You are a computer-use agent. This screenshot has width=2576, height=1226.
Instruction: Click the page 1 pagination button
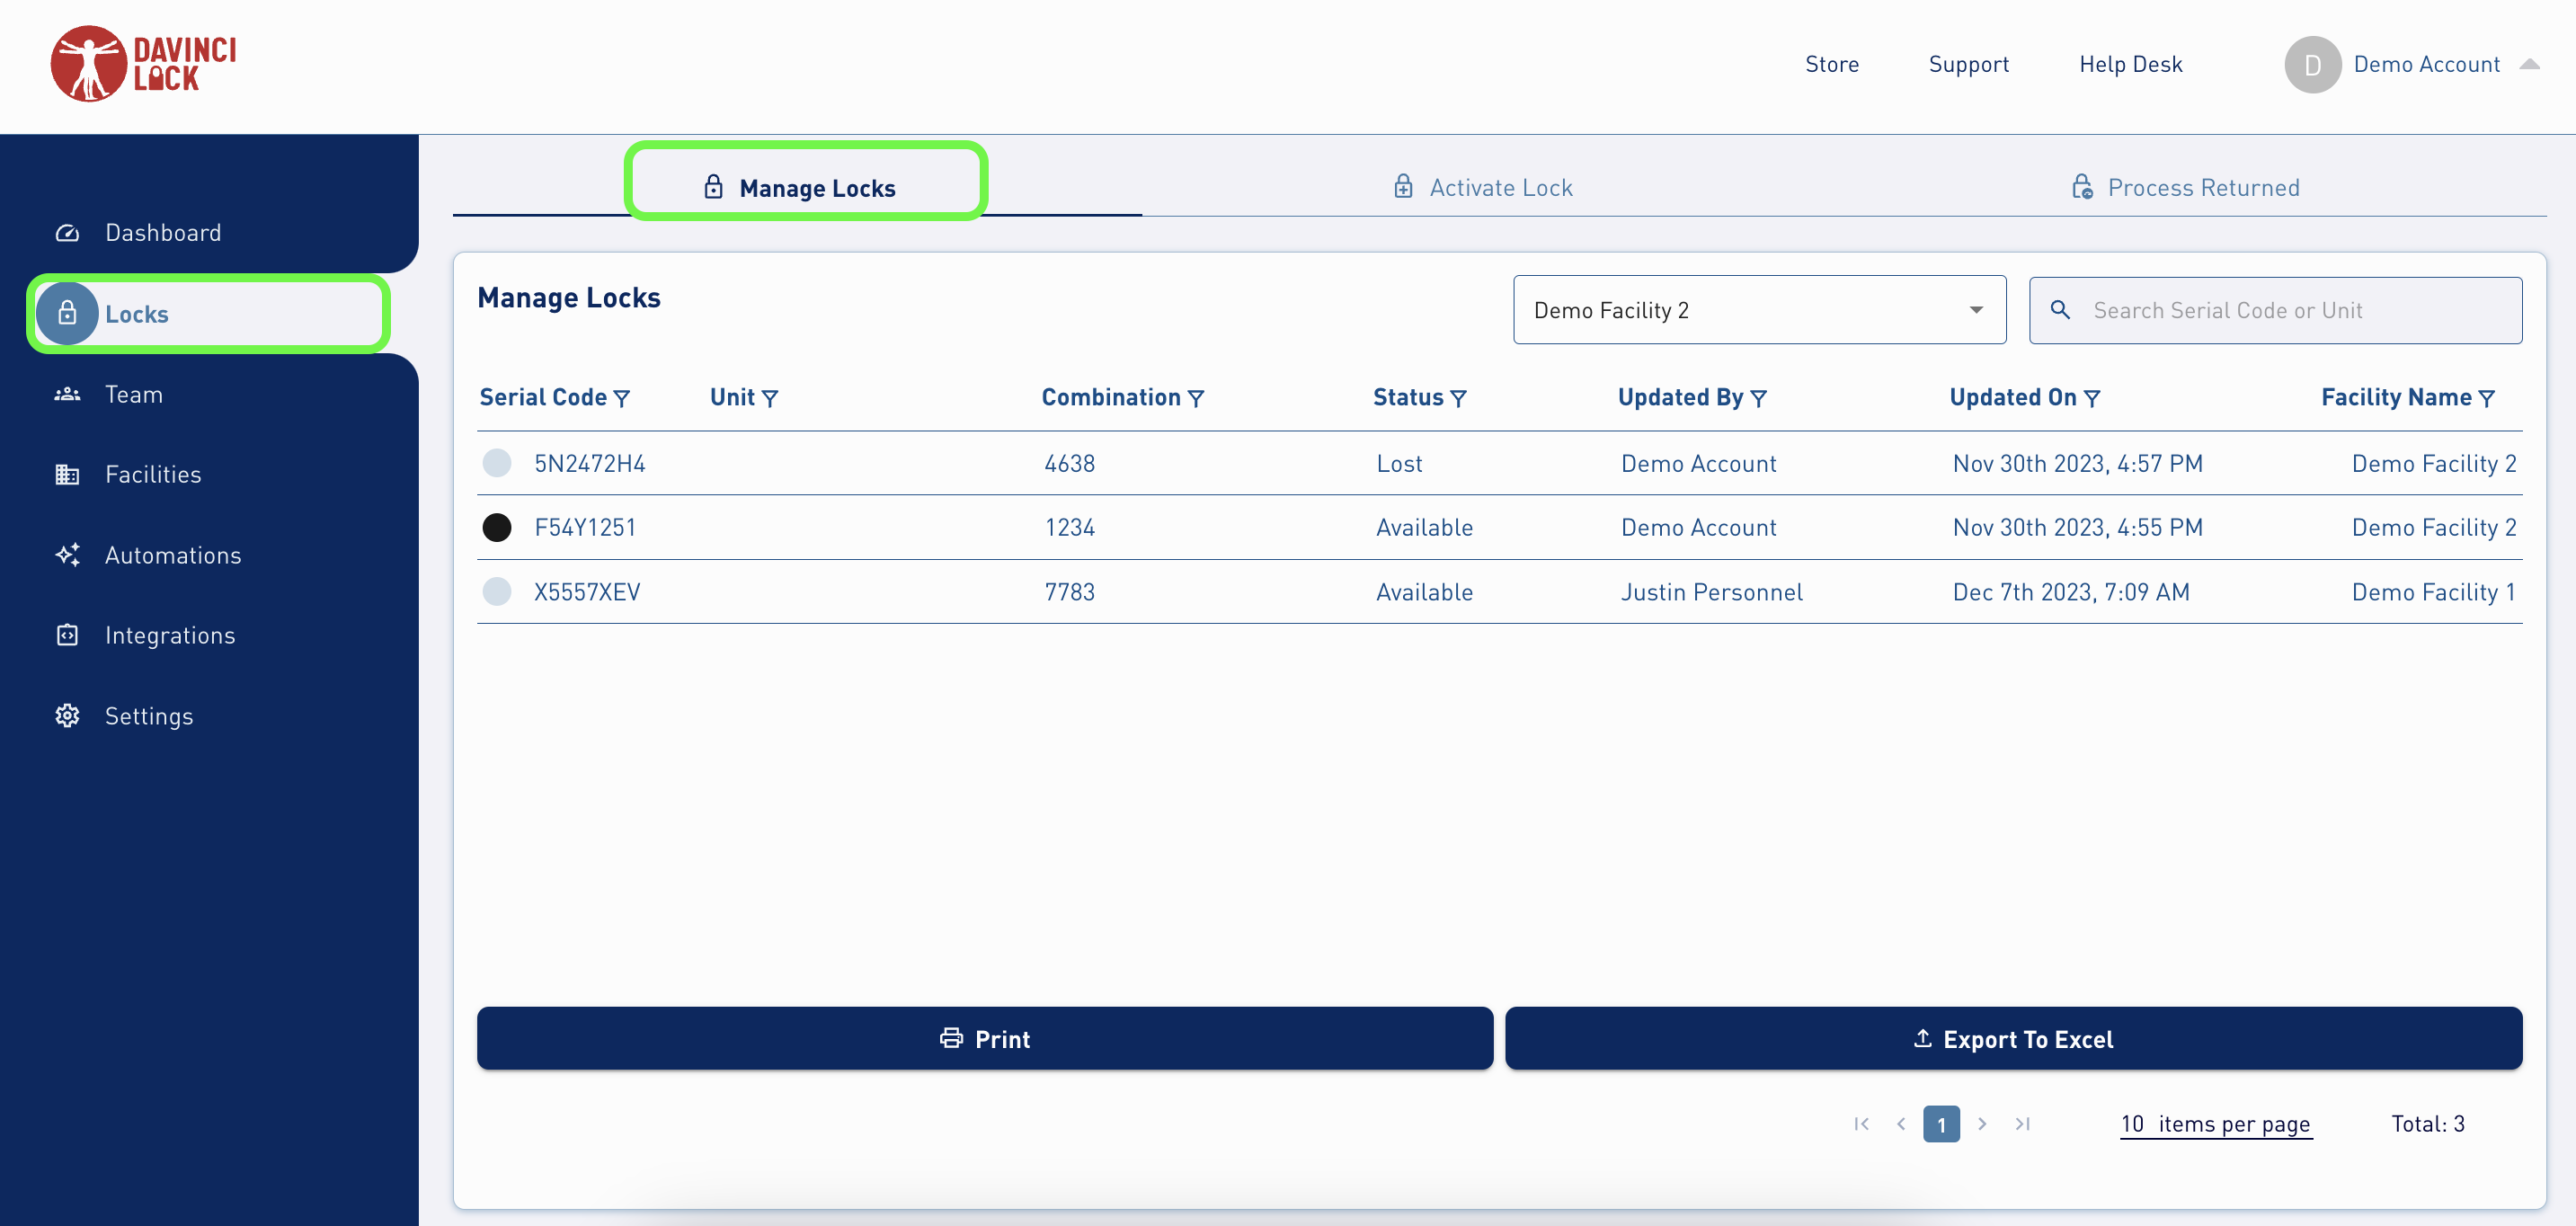(1940, 1124)
